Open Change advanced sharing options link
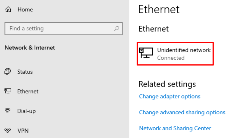The width and height of the screenshot is (229, 138). [182, 112]
